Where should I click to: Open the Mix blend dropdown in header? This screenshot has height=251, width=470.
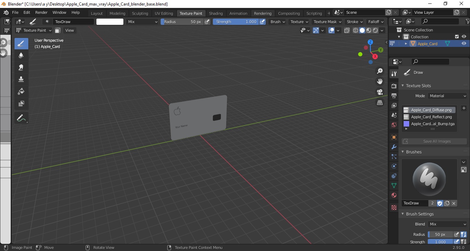tap(142, 22)
